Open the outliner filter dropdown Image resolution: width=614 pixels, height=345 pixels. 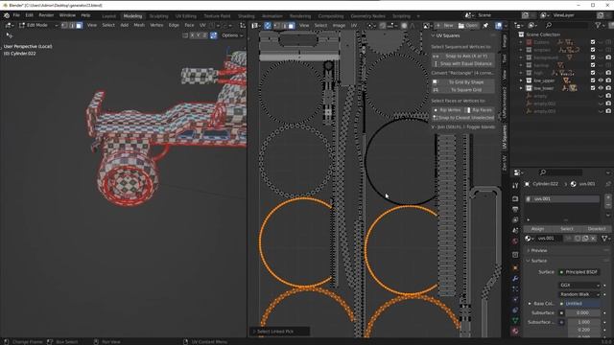tap(600, 26)
